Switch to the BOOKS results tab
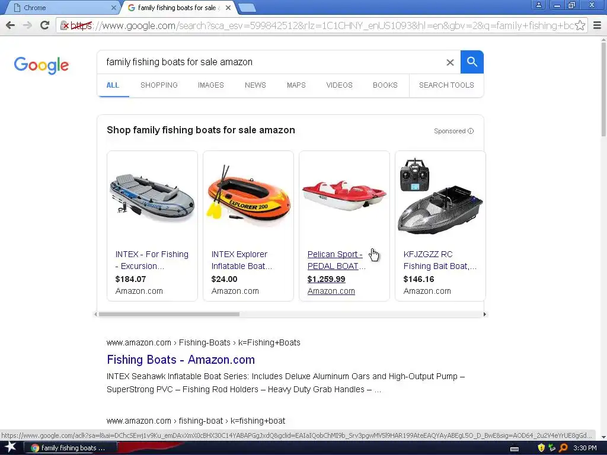The image size is (607, 455). pyautogui.click(x=385, y=85)
